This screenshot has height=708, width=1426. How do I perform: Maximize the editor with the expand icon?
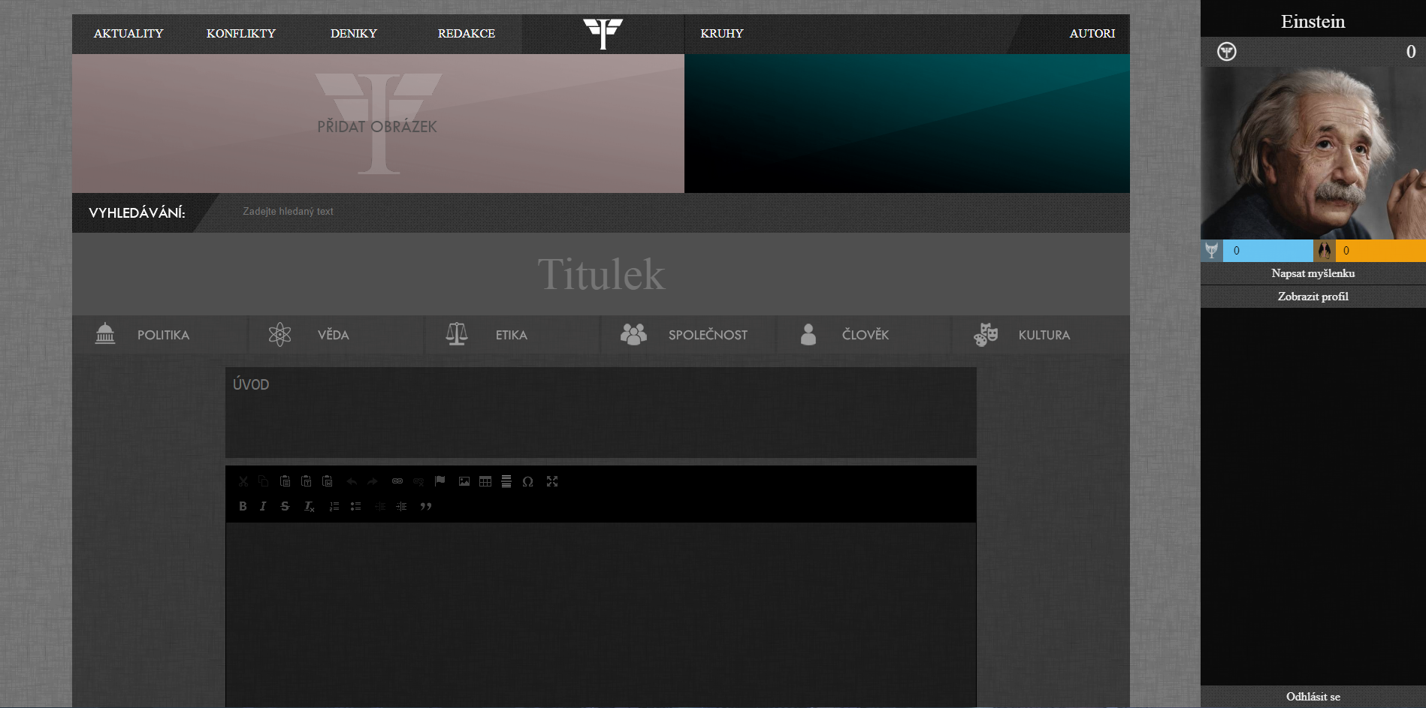[x=552, y=481]
